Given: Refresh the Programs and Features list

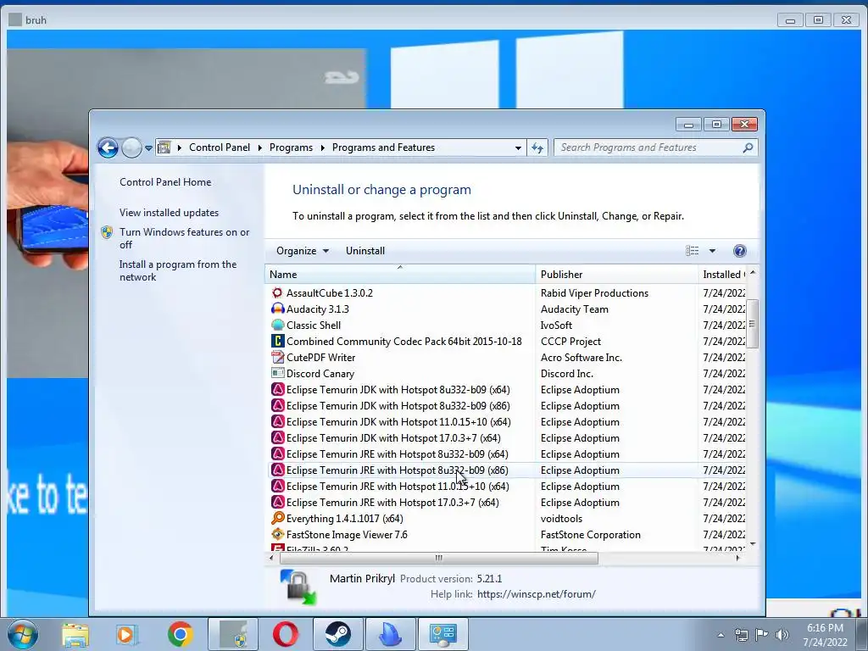Looking at the screenshot, I should [x=537, y=147].
